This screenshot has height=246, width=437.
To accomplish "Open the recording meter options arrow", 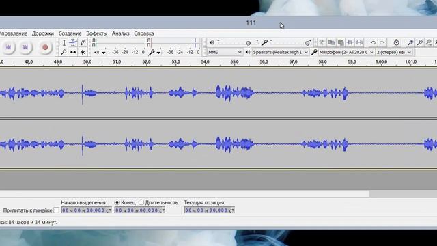I will pyautogui.click(x=158, y=53).
